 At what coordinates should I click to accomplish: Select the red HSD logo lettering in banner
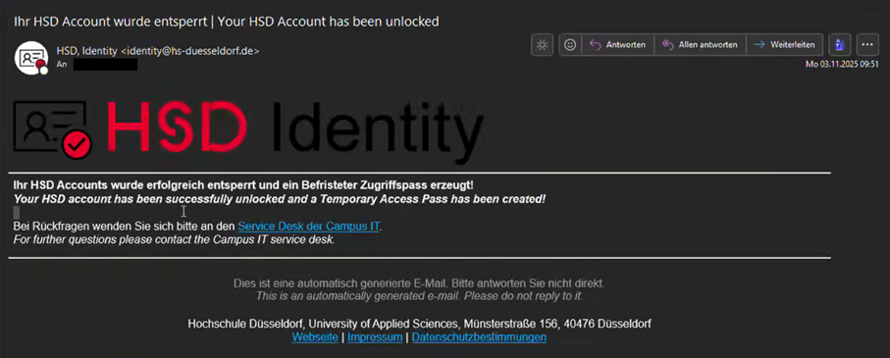177,128
